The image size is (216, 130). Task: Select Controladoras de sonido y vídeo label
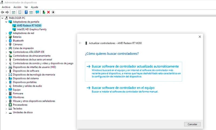click(x=43, y=63)
